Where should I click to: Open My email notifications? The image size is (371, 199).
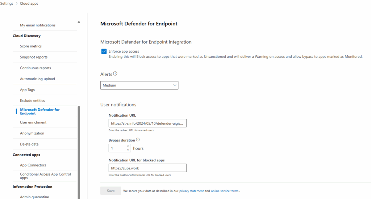point(38,25)
